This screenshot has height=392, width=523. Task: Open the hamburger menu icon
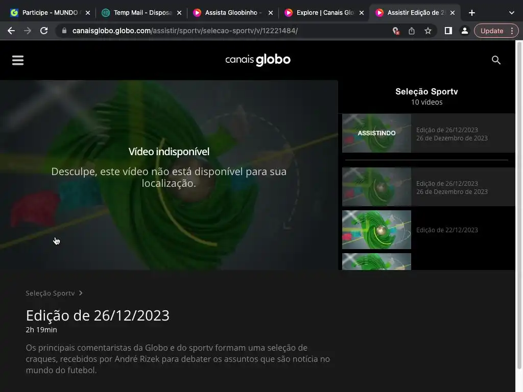pos(18,60)
